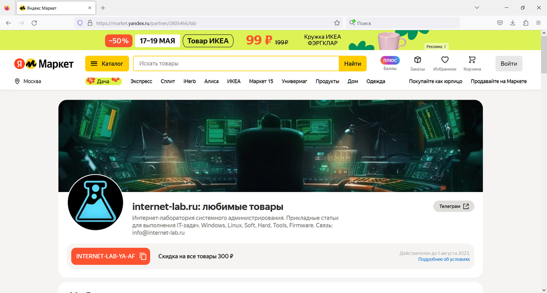Open Save to Pocket icon
Viewport: 547px width, 293px height.
(x=500, y=23)
